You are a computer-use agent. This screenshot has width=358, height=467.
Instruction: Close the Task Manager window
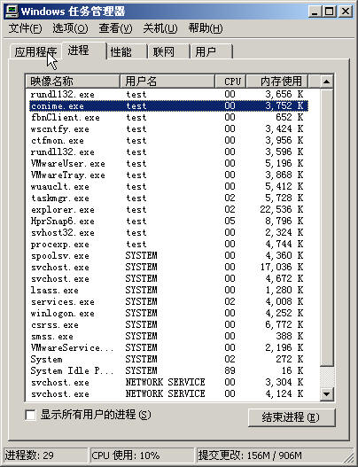[346, 12]
